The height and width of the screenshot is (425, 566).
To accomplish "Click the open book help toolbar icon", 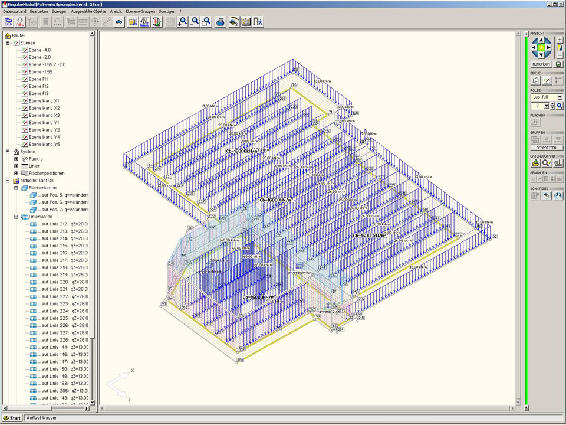I will pyautogui.click(x=246, y=22).
